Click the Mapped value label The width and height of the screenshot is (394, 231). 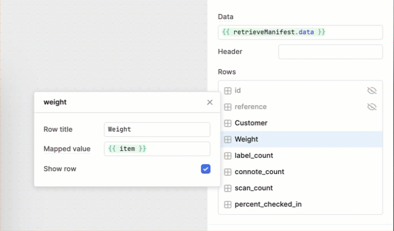(67, 149)
